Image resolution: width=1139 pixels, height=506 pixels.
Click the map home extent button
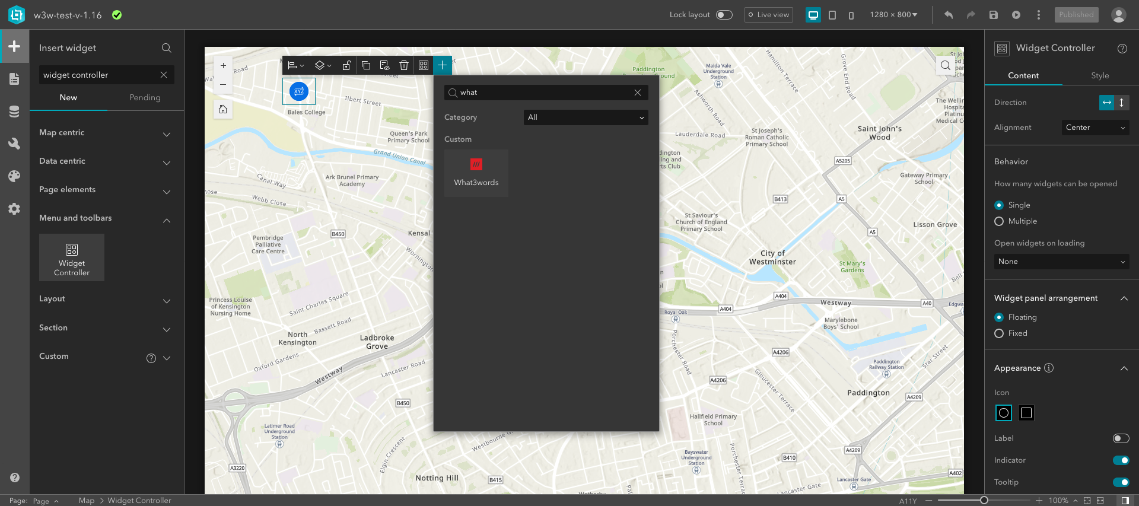tap(223, 109)
